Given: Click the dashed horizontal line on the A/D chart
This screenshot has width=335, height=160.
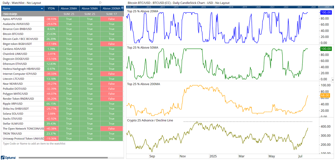Looking at the screenshot, I should [248, 122].
